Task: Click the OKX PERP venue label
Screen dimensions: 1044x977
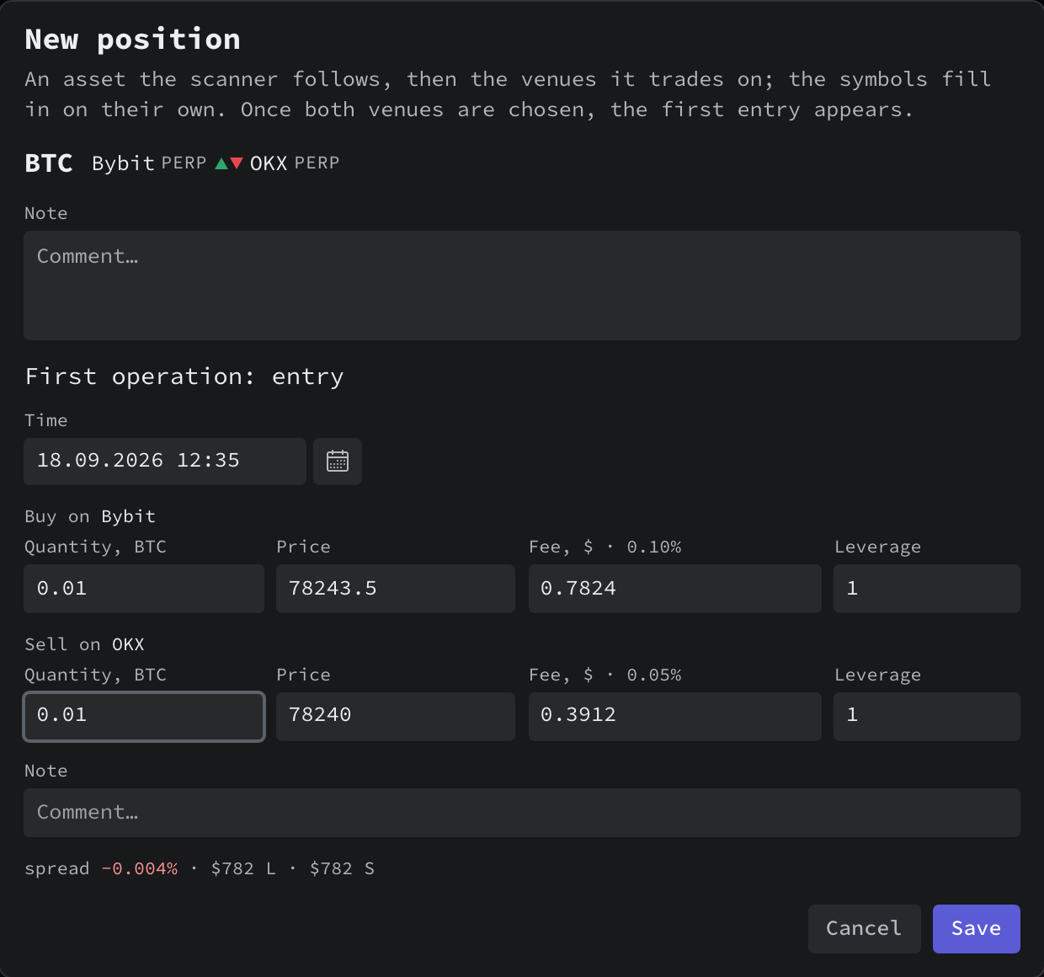Action: point(295,163)
